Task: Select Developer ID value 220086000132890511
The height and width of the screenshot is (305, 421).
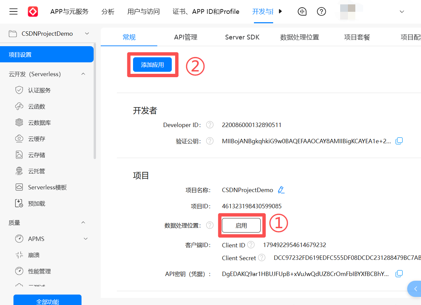Action: click(x=252, y=125)
